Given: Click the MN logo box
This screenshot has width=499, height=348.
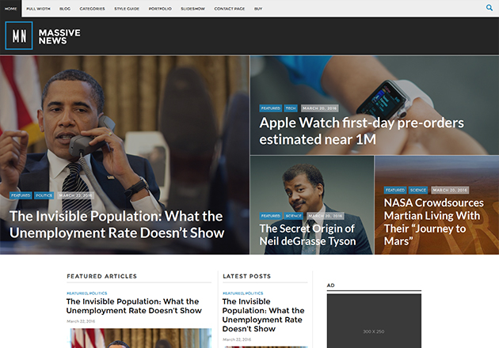Looking at the screenshot, I should pyautogui.click(x=19, y=36).
